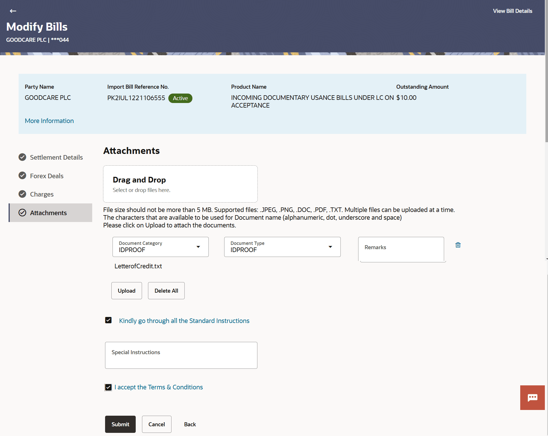The image size is (548, 436).
Task: Click the GOODCARE PLC | ***044 header subtitle
Action: click(x=38, y=40)
